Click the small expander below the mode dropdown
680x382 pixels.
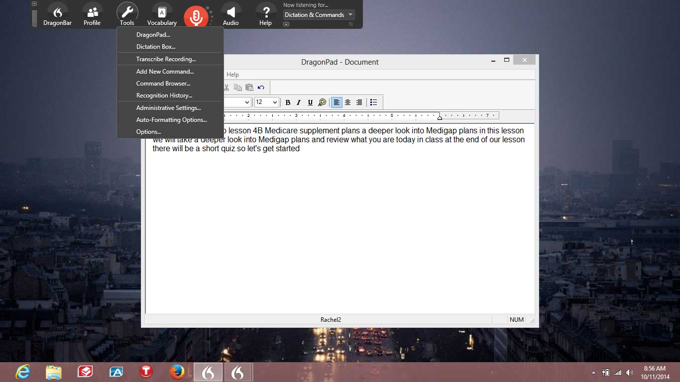(286, 24)
